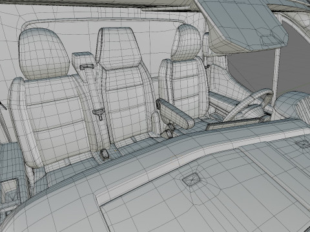Screen dimensions: 310x232
Task: Select the square dashboard sensor near center
Action: click(x=191, y=179)
